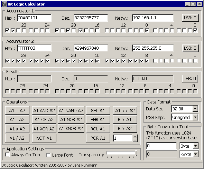Click the ROR A1 rotate right button
Image resolution: width=204 pixels, height=169 pixels.
pyautogui.click(x=98, y=138)
